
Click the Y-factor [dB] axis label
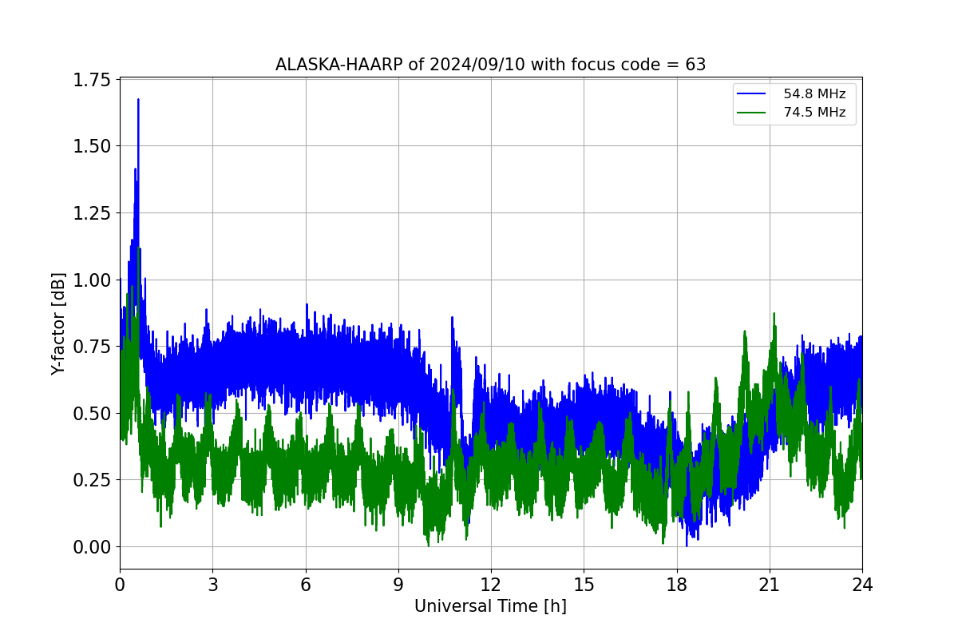(57, 323)
